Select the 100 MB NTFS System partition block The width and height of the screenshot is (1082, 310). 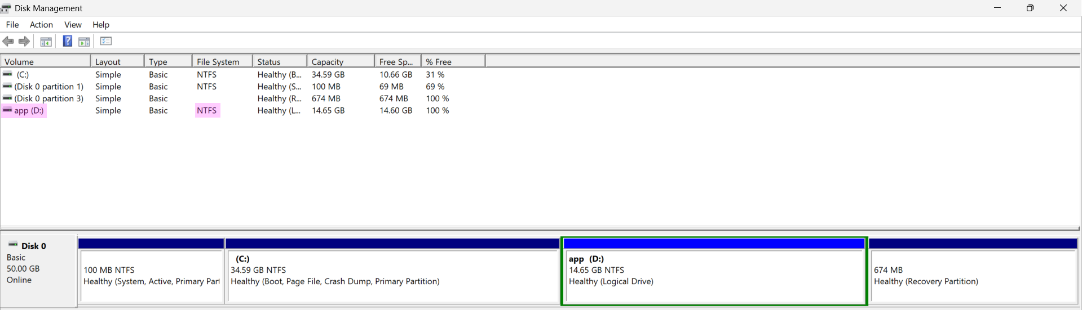coord(151,276)
